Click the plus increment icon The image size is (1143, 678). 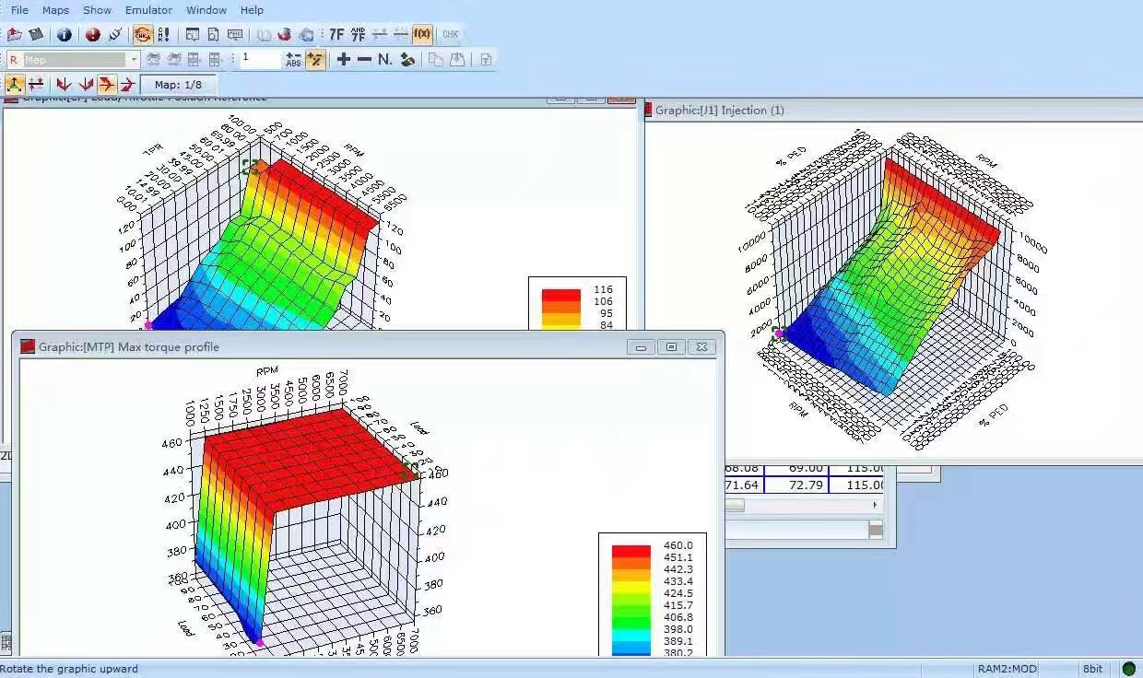click(344, 60)
